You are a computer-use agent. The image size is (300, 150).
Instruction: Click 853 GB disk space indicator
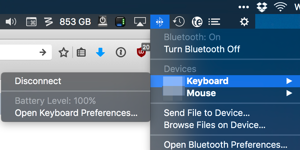75,22
